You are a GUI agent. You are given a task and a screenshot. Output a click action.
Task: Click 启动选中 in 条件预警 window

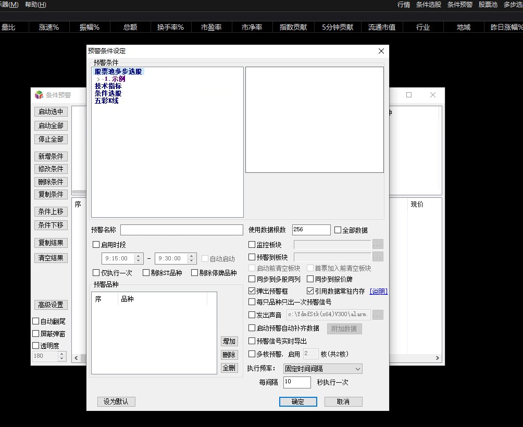[51, 111]
